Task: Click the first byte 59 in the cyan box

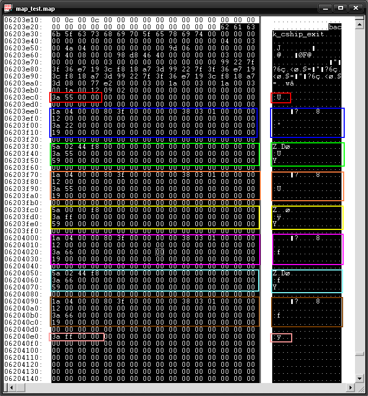Action: pyautogui.click(x=56, y=287)
